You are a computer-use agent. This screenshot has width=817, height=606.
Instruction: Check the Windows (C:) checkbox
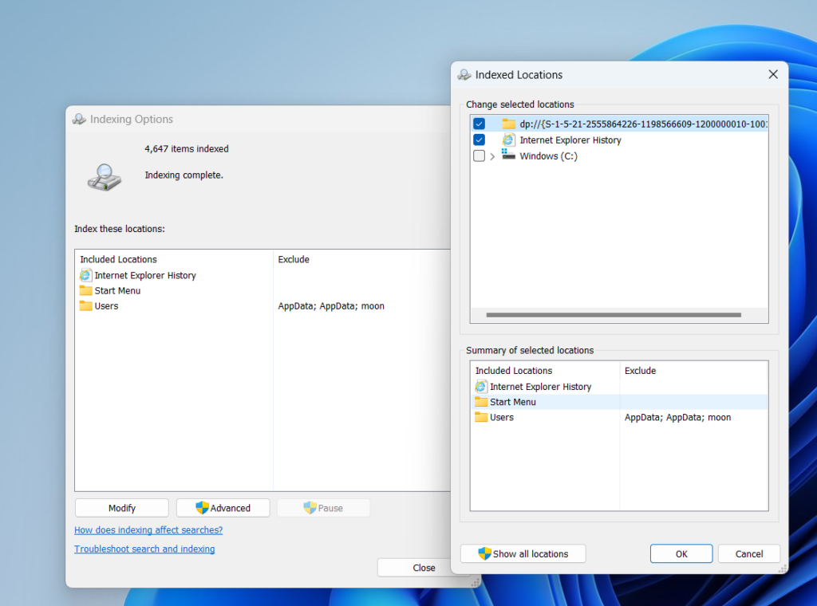pos(479,156)
